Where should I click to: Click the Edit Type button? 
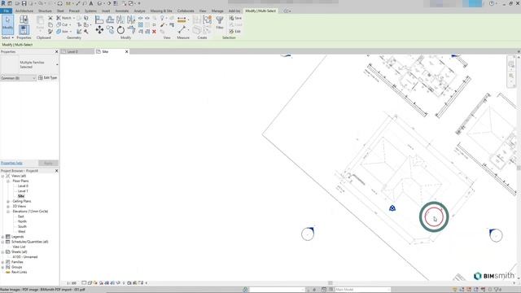coord(48,78)
